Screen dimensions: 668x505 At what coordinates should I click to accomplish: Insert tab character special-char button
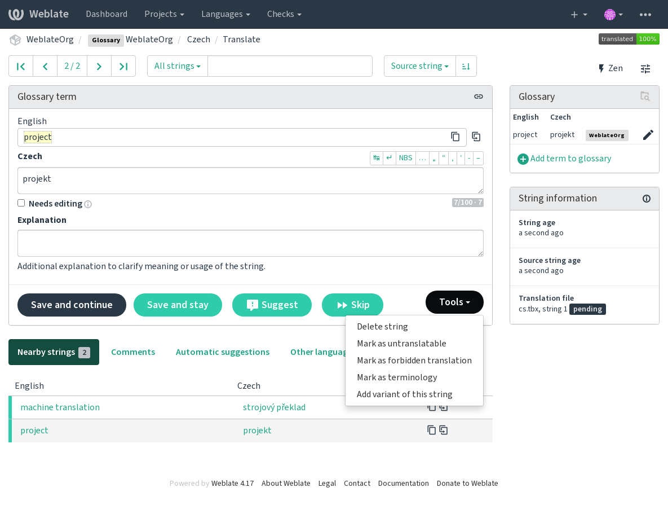click(377, 158)
